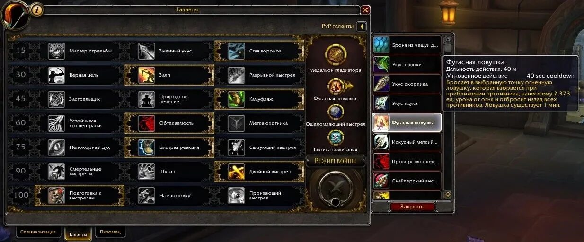Select the Мастер стрельбы talent icon
584x242 pixels.
pyautogui.click(x=56, y=51)
